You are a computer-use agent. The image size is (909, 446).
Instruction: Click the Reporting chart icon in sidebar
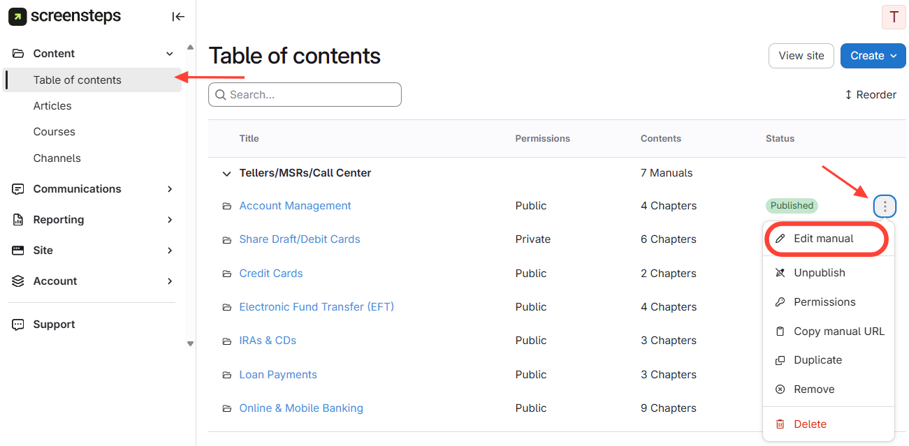tap(18, 220)
